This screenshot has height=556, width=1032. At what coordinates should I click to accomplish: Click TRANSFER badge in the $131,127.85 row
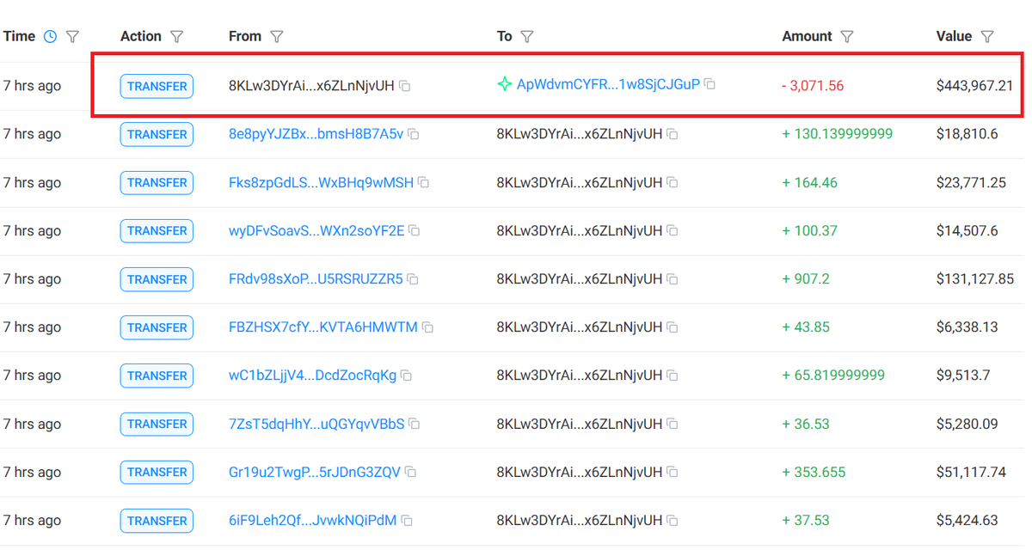(157, 279)
